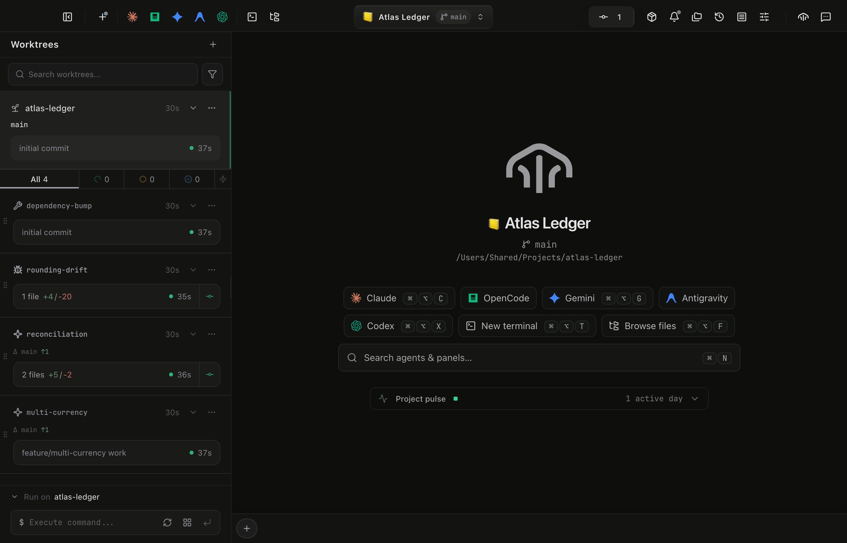Click the commit icon on rounding-drift changes
847x543 pixels.
(x=210, y=297)
